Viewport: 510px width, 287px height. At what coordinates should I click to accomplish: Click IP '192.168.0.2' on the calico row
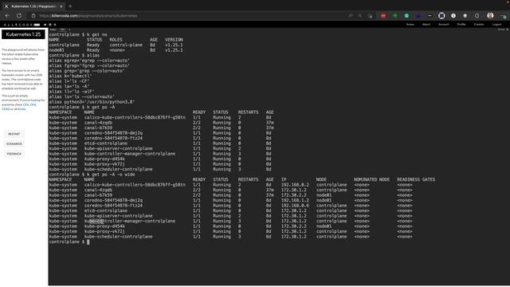tap(295, 185)
